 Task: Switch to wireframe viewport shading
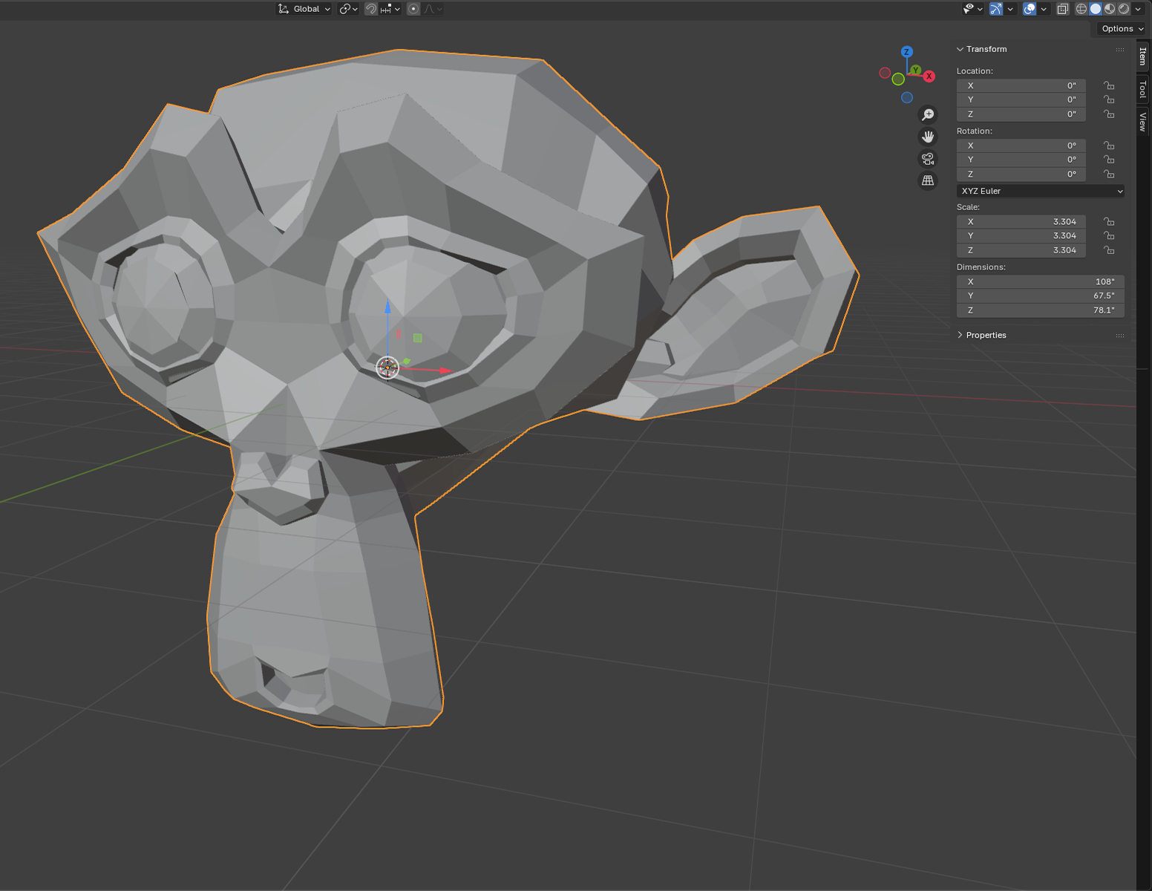coord(1081,9)
